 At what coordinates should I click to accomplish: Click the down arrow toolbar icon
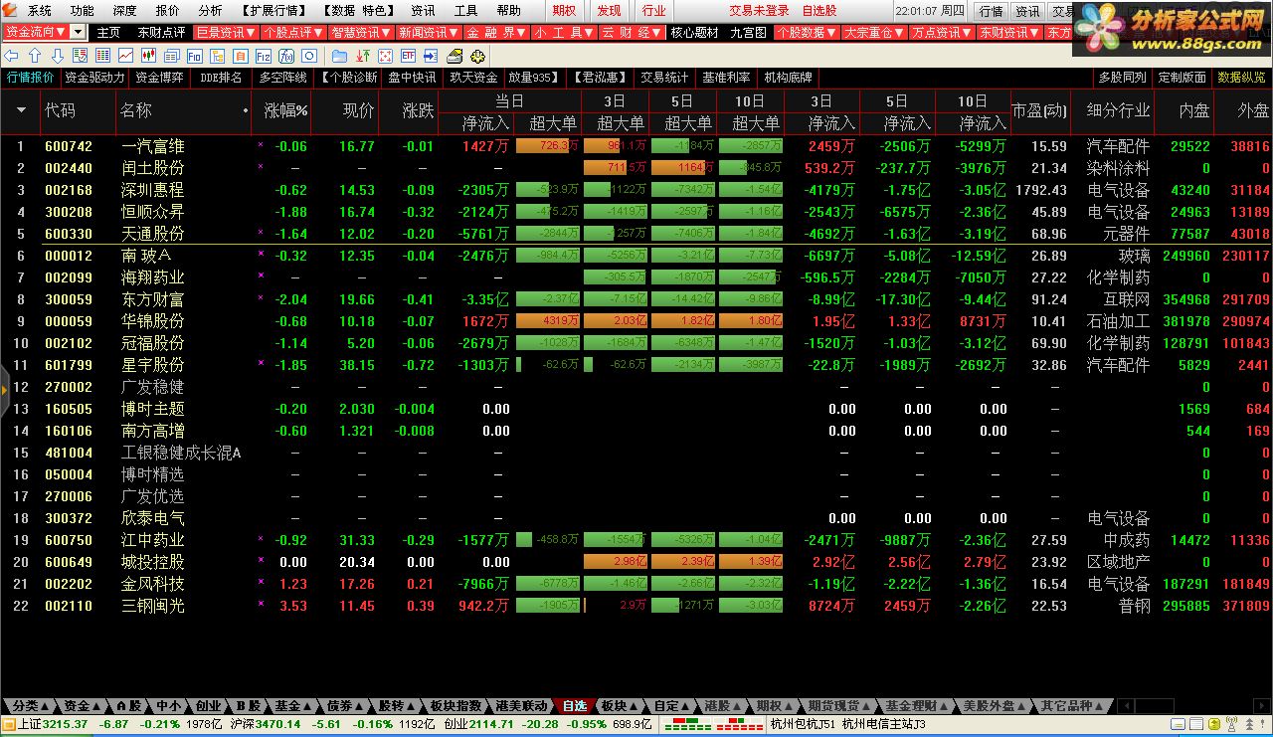(58, 56)
